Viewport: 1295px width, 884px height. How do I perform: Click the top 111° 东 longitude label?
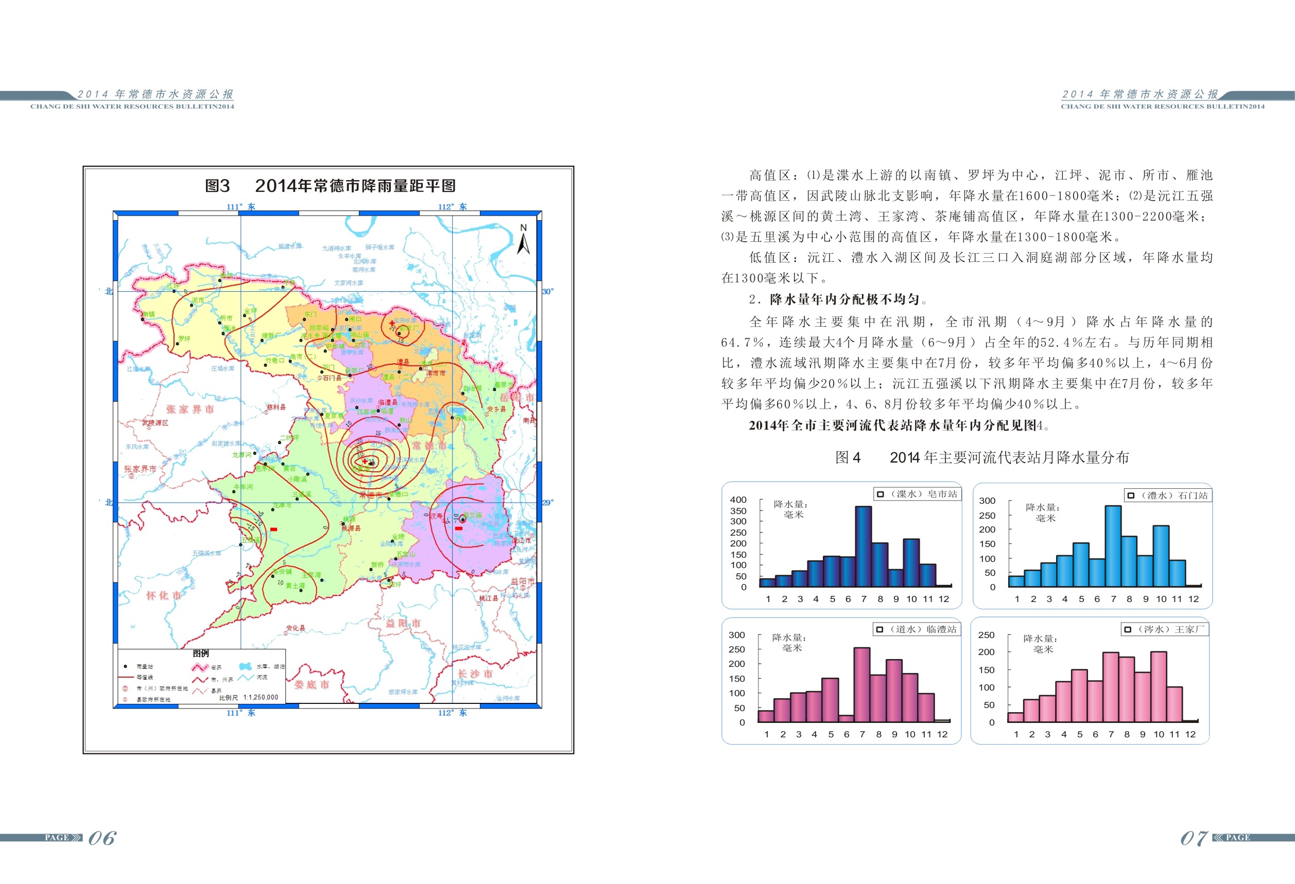(241, 206)
